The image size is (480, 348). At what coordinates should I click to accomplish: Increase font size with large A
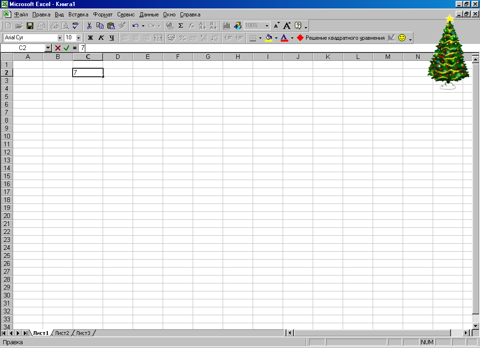pyautogui.click(x=287, y=26)
